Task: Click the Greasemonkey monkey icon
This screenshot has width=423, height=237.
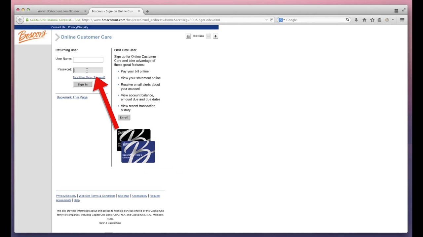Action: pyautogui.click(x=387, y=20)
